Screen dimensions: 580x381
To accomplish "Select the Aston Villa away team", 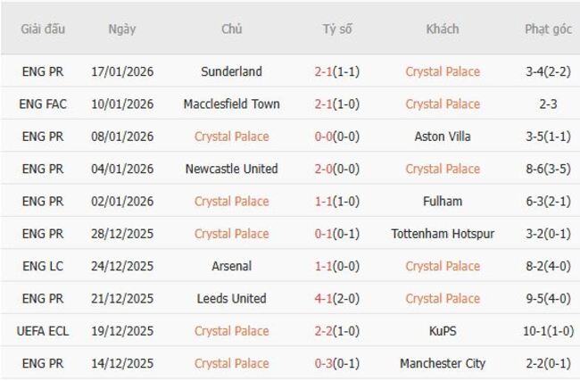I will pos(442,137).
